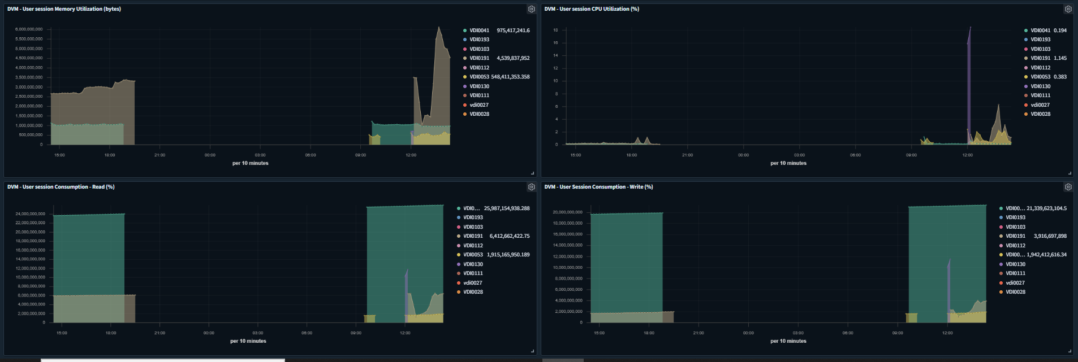Expand the VDI0191 legend entry in the Write panel
The height and width of the screenshot is (362, 1078).
[1015, 236]
